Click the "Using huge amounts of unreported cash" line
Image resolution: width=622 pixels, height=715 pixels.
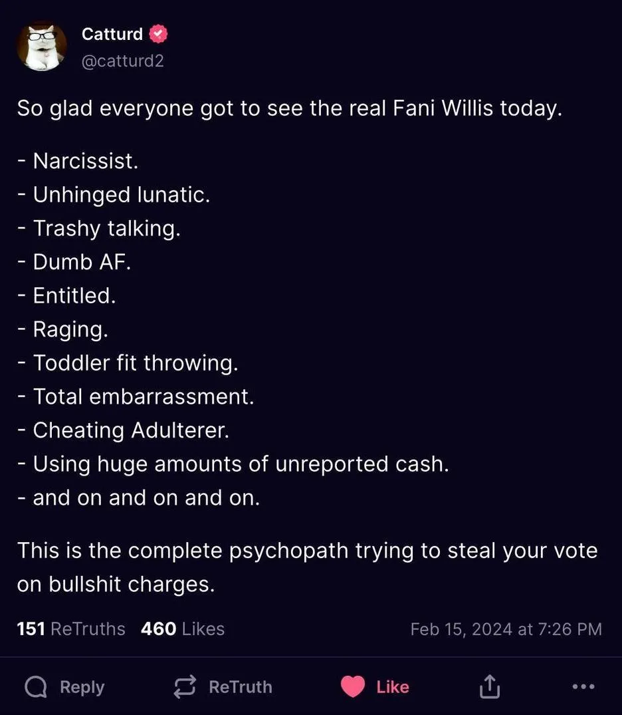[x=241, y=464]
